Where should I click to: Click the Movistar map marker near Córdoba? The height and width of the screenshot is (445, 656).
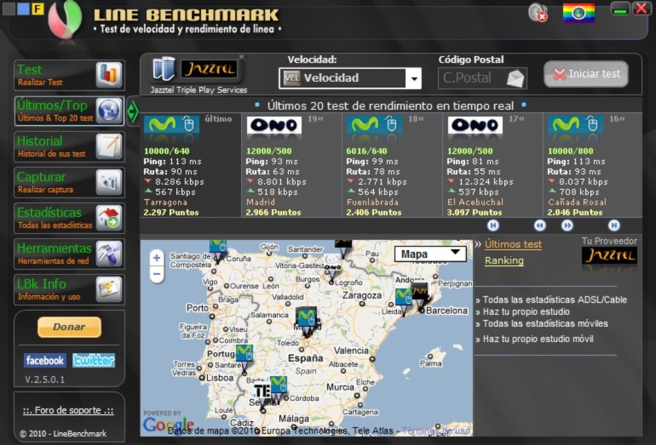pyautogui.click(x=278, y=388)
